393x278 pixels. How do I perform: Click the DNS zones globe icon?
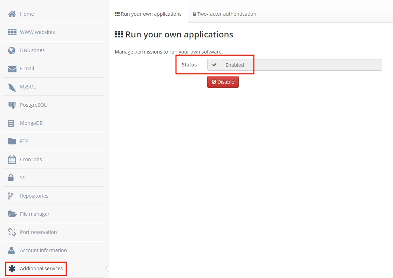point(12,50)
